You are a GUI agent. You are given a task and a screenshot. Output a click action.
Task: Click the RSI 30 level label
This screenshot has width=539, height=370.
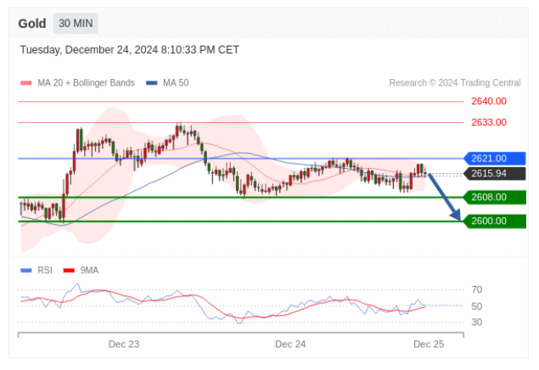(x=477, y=322)
